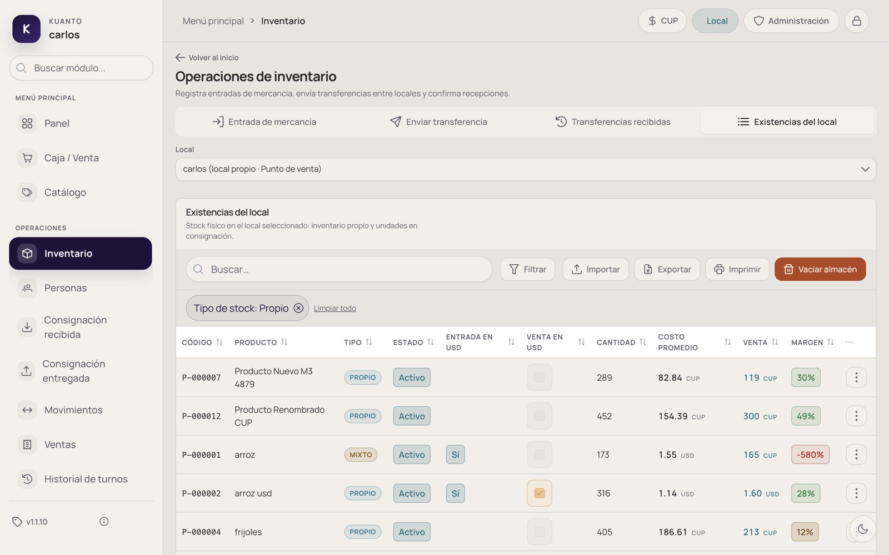The width and height of the screenshot is (889, 555).
Task: Toggle Venta en USD checkbox for P-000007
Action: [539, 377]
